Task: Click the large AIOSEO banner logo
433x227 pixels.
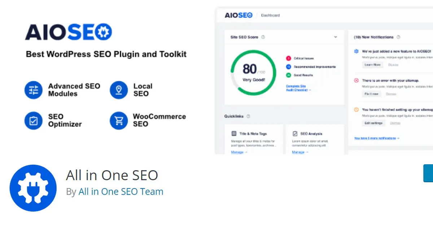Action: tap(69, 32)
